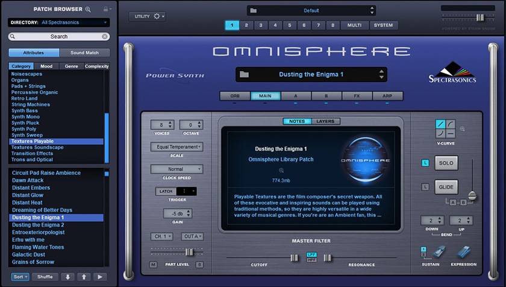
Task: Click the Glide time vertical slider
Action: (x=472, y=195)
